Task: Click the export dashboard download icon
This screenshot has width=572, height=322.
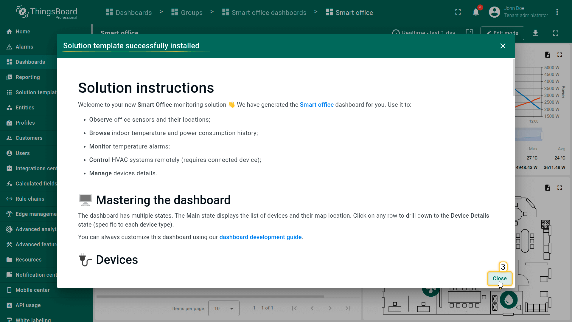Action: click(x=535, y=33)
